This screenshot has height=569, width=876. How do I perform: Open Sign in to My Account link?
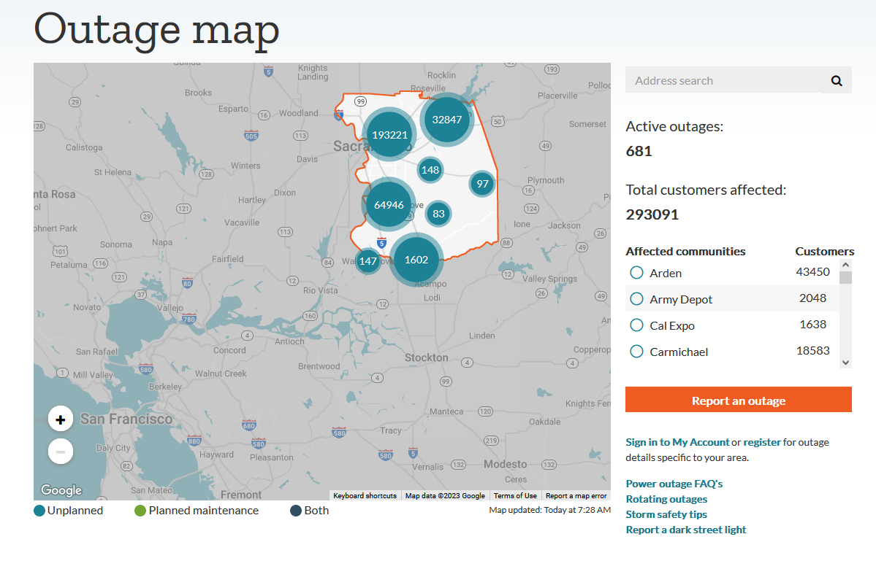(x=677, y=442)
